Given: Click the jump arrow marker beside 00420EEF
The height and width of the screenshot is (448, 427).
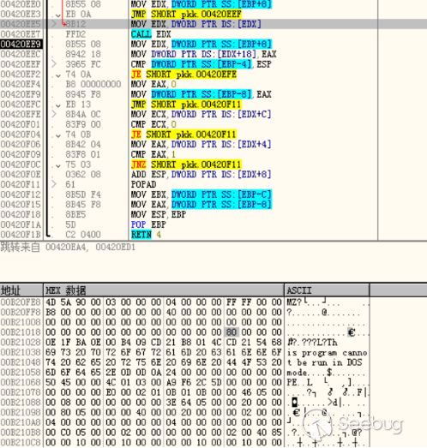Looking at the screenshot, I should tap(54, 64).
